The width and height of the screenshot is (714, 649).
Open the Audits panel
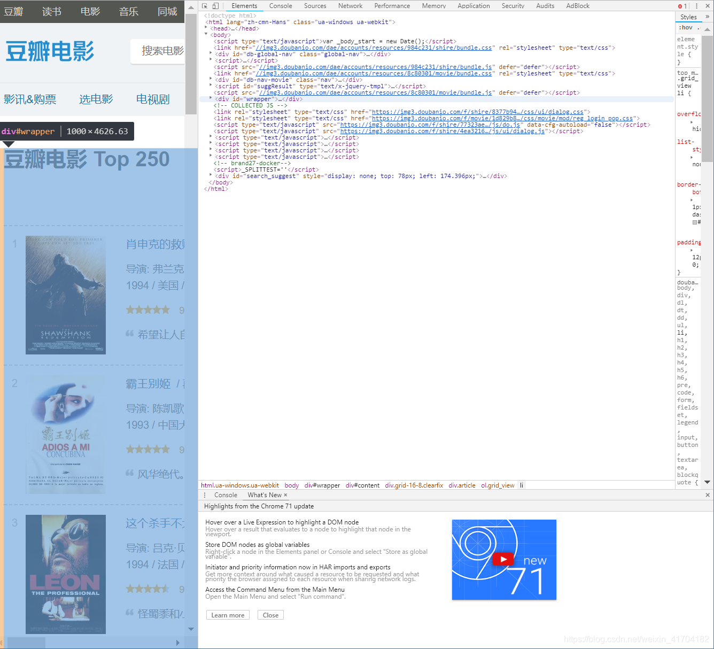(x=545, y=6)
